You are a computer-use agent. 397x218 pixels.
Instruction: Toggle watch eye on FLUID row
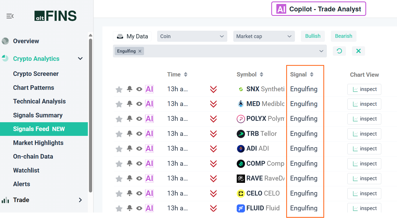point(139,208)
